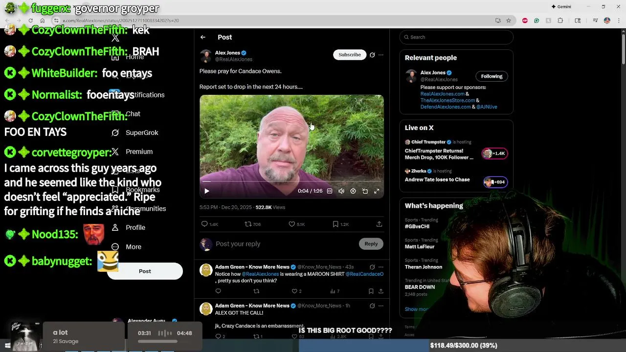This screenshot has height=352, width=626.
Task: Click Adblock Plus extension icon
Action: (x=525, y=21)
